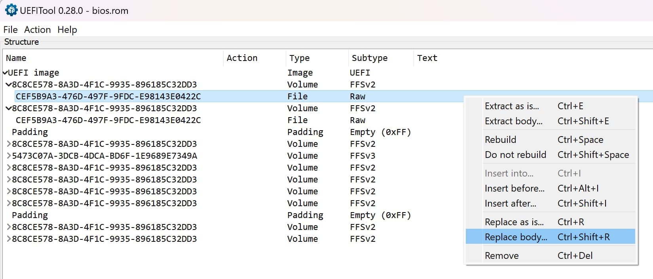Expand the 8C8CE578 volume just below 5473C07A
Viewport: 653px width, 279px height.
[9, 168]
